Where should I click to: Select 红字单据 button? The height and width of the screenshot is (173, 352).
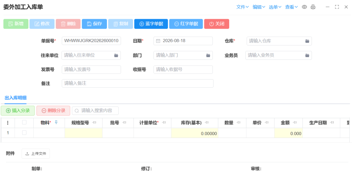[186, 24]
